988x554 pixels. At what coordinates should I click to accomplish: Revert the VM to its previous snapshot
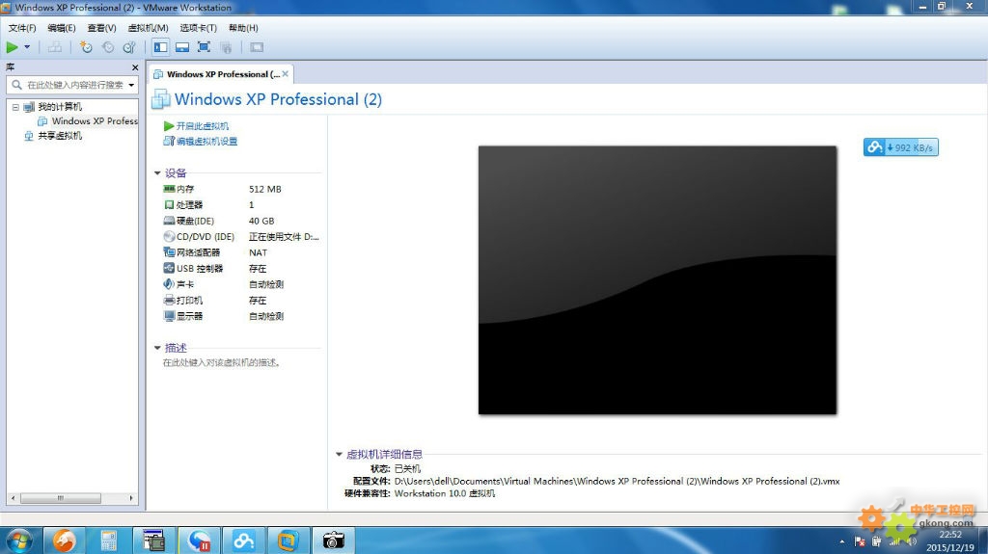click(x=108, y=47)
